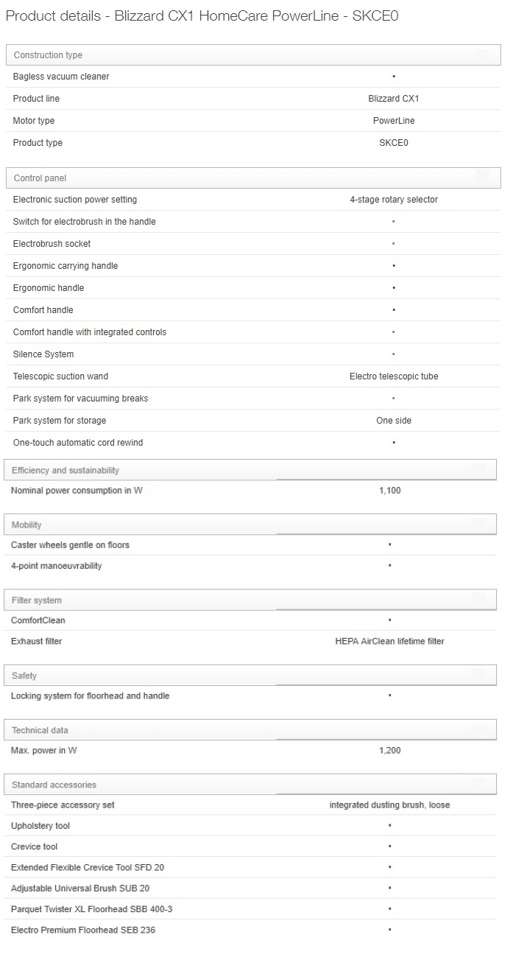This screenshot has height=957, width=513.
Task: Collapse the Safety section header
Action: tap(250, 676)
